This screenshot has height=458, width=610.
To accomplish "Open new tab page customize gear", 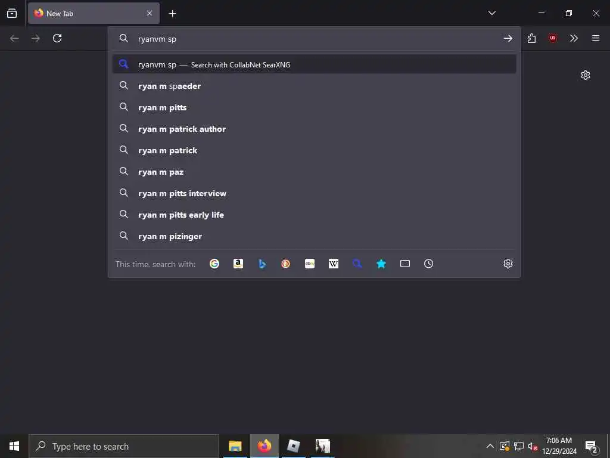I will coord(586,75).
